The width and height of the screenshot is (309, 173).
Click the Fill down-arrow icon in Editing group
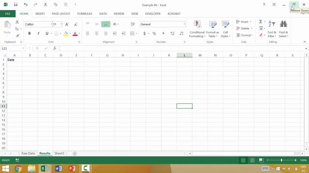(x=261, y=28)
